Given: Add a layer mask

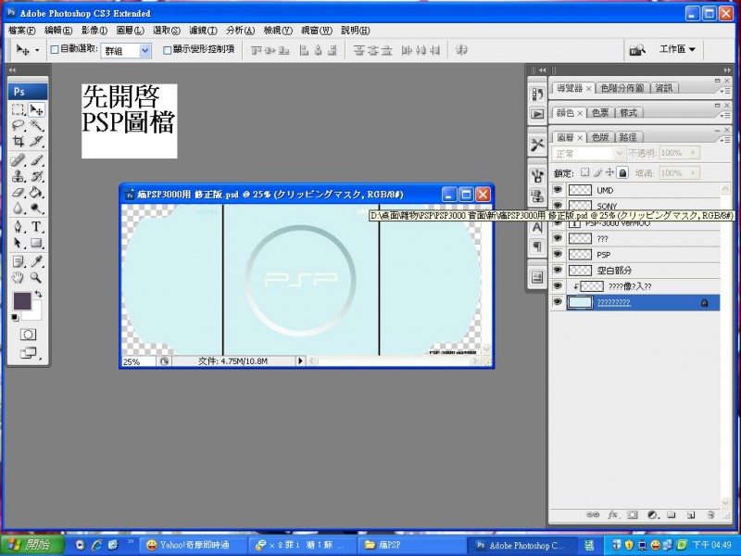Looking at the screenshot, I should pos(633,515).
